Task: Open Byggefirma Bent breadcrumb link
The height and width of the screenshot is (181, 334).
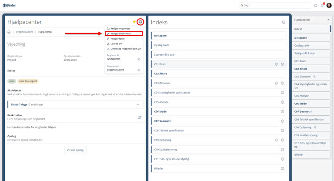Action: pos(25,32)
